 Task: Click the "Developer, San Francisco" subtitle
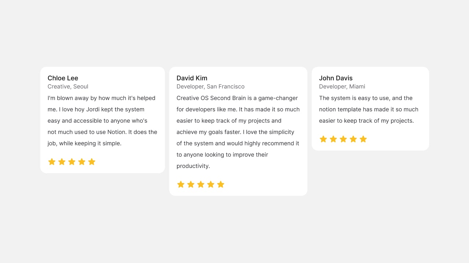210,87
